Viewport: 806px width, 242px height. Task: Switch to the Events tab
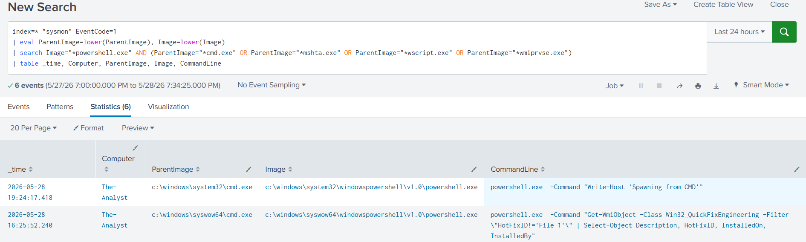[x=19, y=107]
